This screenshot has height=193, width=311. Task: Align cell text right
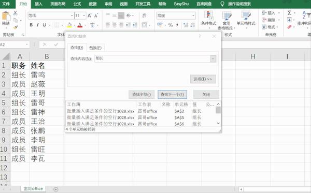(121, 25)
